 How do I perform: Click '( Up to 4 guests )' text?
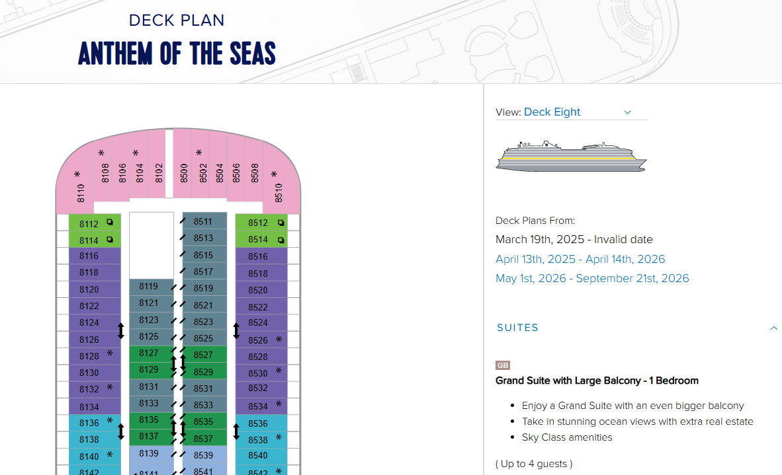(x=534, y=464)
